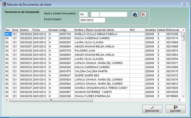
Task: Click reference 00219068
Action: (172, 42)
